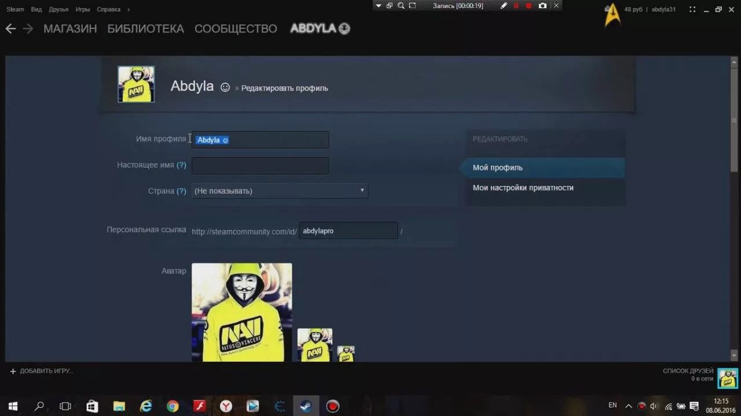Open Internet Explorer taskbar icon
741x416 pixels.
tap(146, 406)
